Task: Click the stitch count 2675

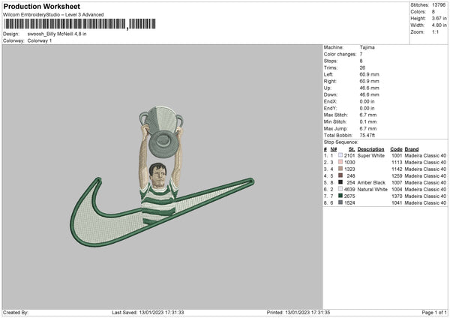Action: (349, 196)
